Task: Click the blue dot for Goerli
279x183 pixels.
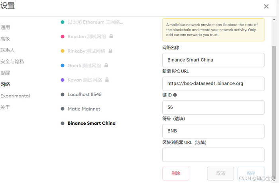Action: [63, 65]
